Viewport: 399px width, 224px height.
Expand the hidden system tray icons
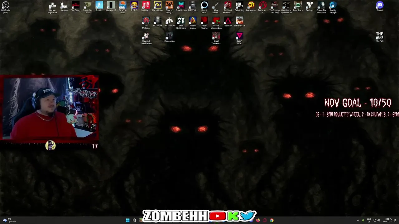coord(358,220)
